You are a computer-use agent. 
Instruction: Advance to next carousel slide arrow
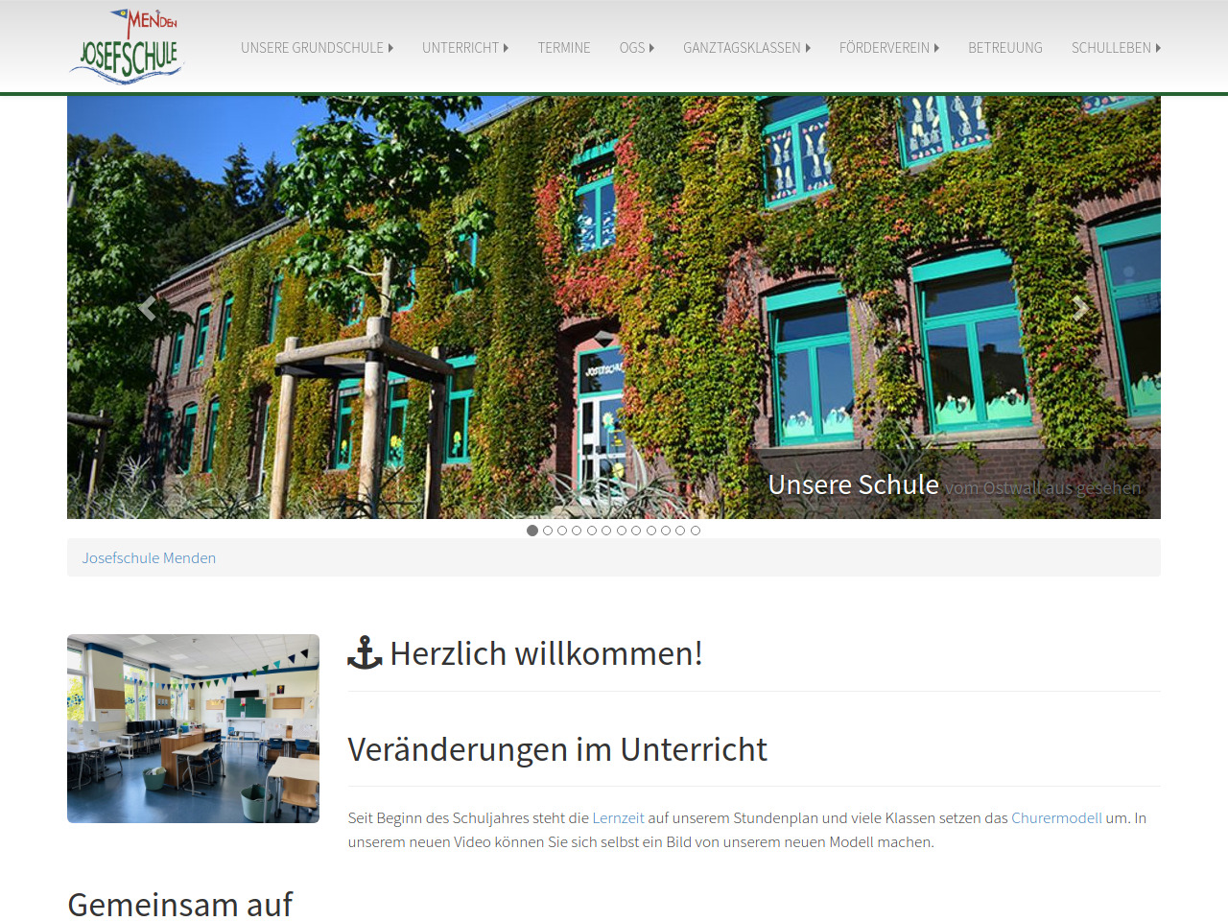pyautogui.click(x=1080, y=308)
